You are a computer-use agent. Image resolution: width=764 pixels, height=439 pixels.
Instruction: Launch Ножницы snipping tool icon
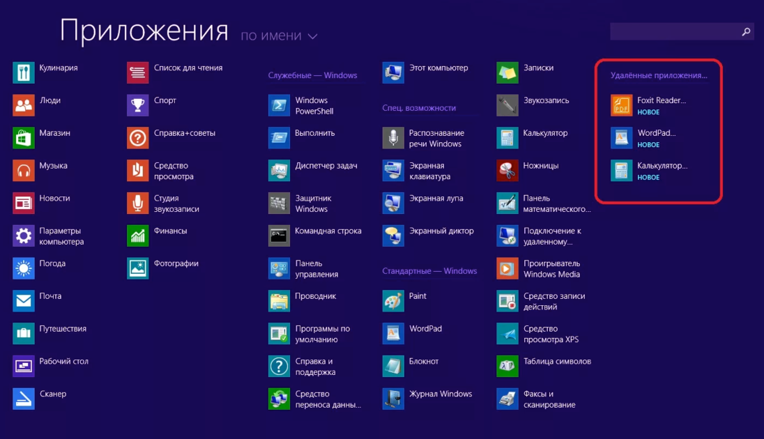(507, 171)
